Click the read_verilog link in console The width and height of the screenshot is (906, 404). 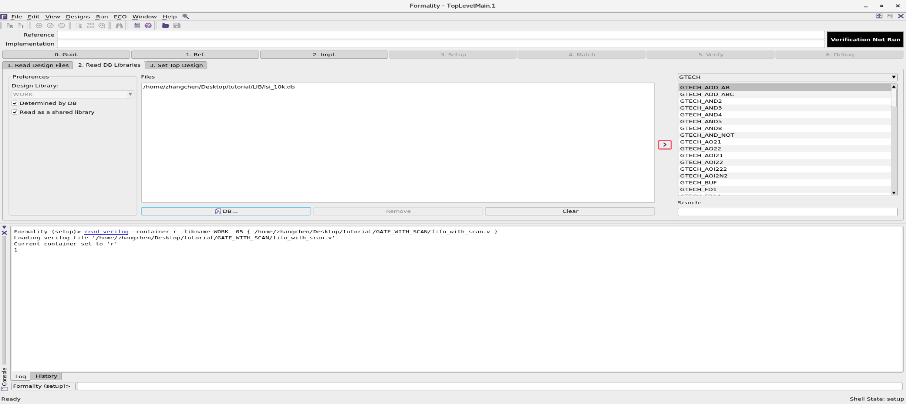tap(106, 231)
